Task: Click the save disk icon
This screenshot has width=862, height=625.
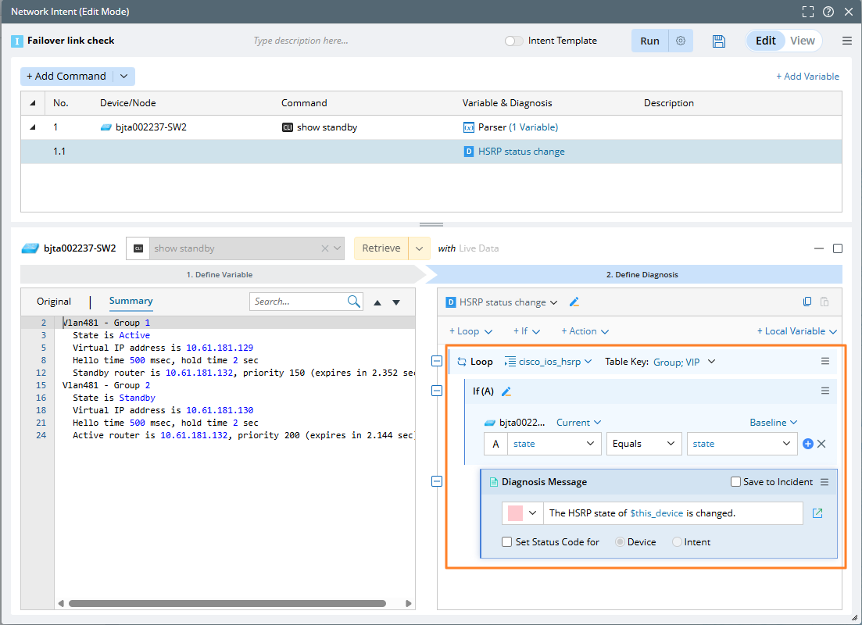Action: pos(719,41)
